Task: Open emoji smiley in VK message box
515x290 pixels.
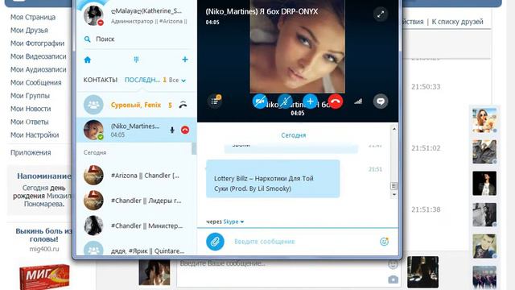Action: 393,264
